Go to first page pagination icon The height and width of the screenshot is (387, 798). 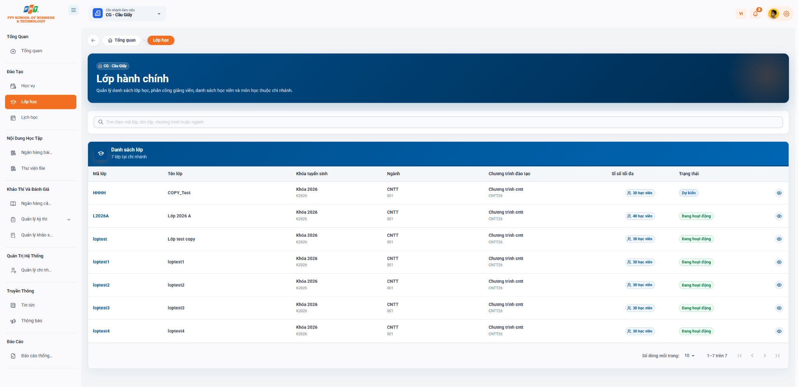tap(740, 356)
